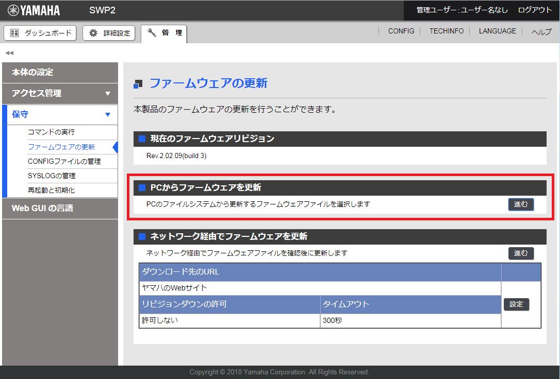Viewport: 560px width, 379px height.
Task: Select the 管理 tab
Action: pyautogui.click(x=164, y=33)
